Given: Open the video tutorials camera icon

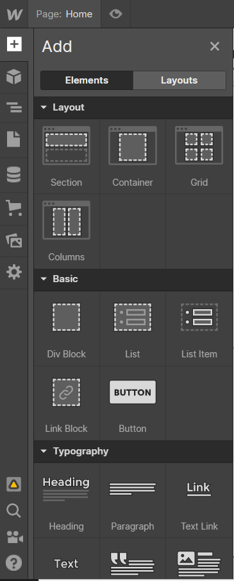Looking at the screenshot, I should point(14,537).
